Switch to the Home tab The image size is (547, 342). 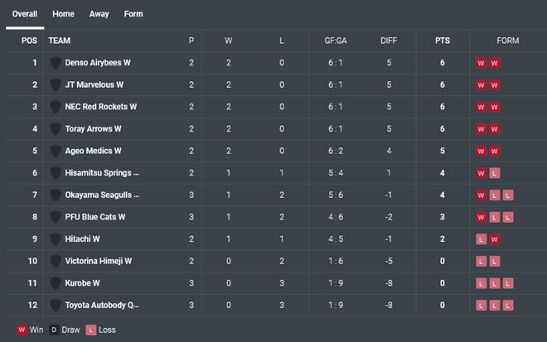[63, 14]
